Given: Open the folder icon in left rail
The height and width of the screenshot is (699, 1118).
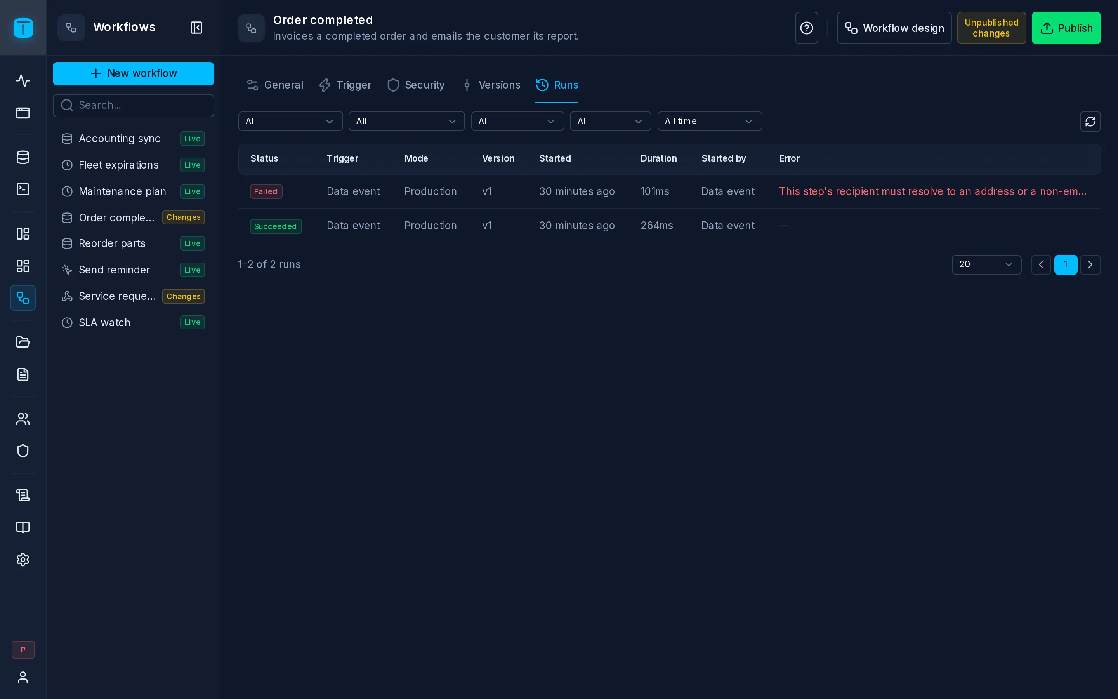Looking at the screenshot, I should (23, 342).
